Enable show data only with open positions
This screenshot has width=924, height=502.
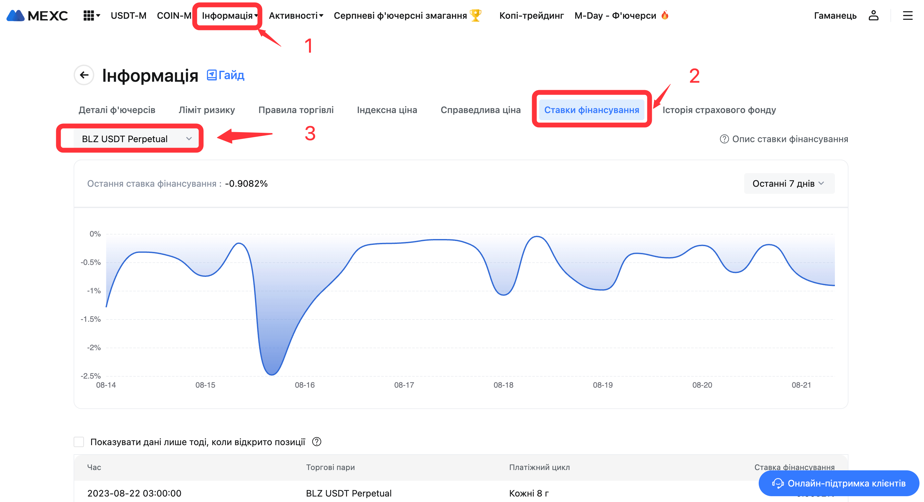[79, 442]
